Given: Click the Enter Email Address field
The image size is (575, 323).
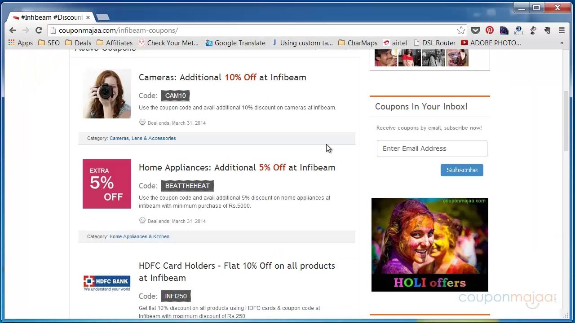Looking at the screenshot, I should tap(432, 148).
